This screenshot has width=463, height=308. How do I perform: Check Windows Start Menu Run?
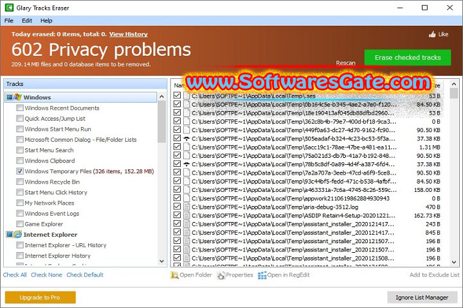(x=20, y=129)
